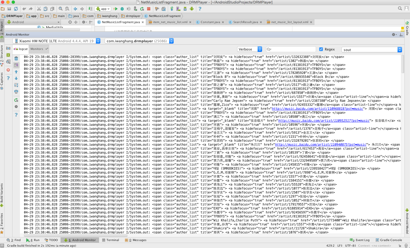Click the DRMPlayer breadcrumb
This screenshot has width=410, height=248.
(x=12, y=16)
